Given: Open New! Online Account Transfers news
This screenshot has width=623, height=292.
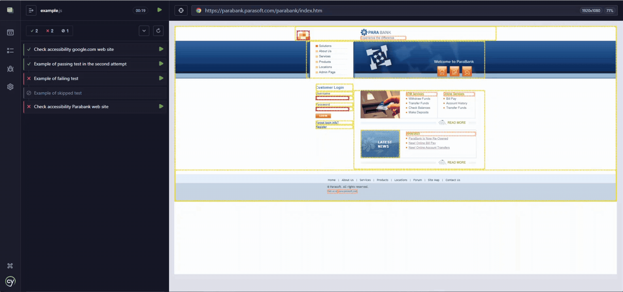Looking at the screenshot, I should point(429,148).
